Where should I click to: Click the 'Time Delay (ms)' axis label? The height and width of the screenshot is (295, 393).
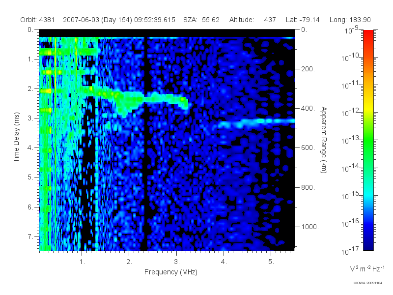tap(16, 137)
